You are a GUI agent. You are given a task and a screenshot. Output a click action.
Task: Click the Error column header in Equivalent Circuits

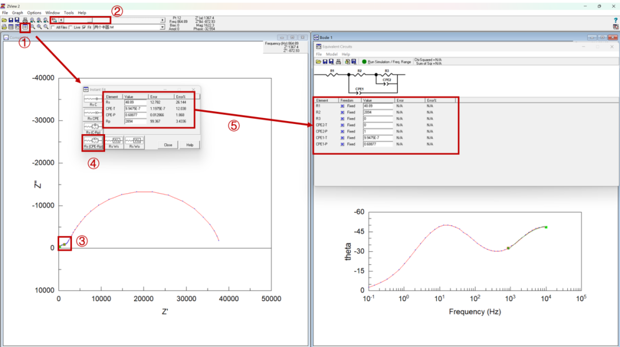[409, 100]
